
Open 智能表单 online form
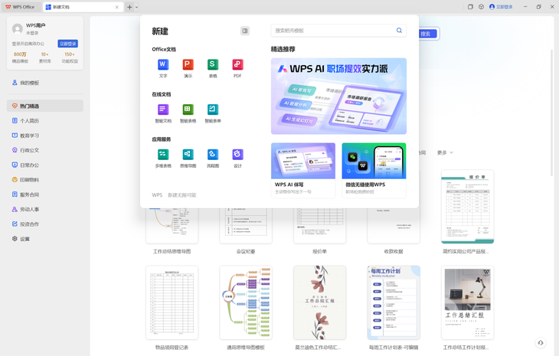pos(213,113)
